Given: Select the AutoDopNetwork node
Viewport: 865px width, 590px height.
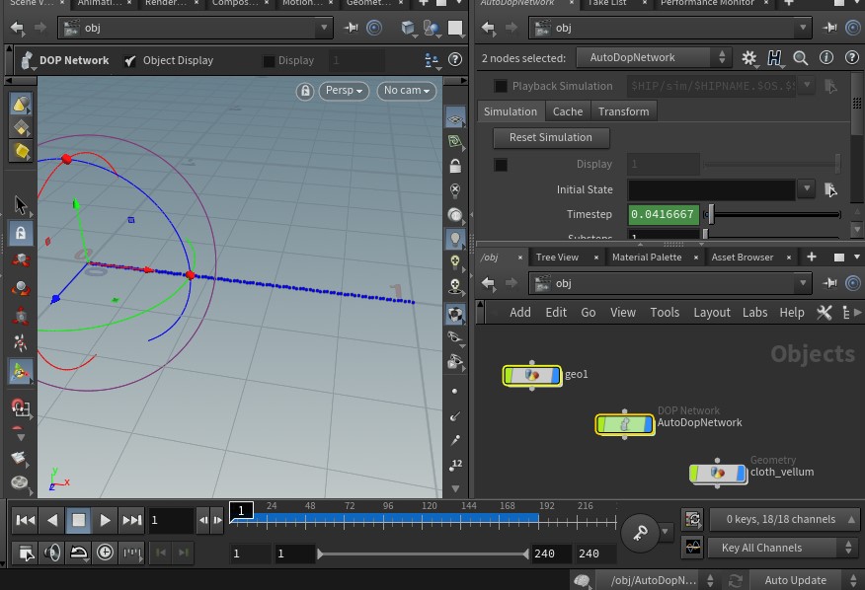Looking at the screenshot, I should [624, 424].
